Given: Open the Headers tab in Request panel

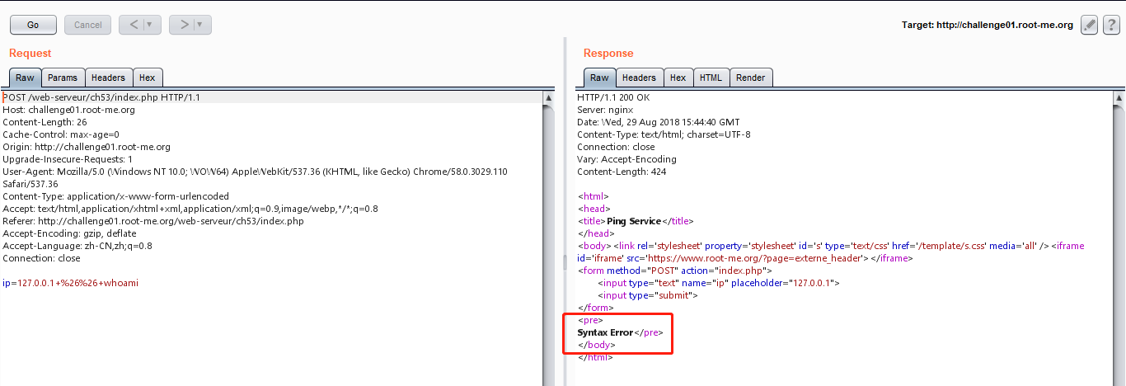Looking at the screenshot, I should coord(108,78).
